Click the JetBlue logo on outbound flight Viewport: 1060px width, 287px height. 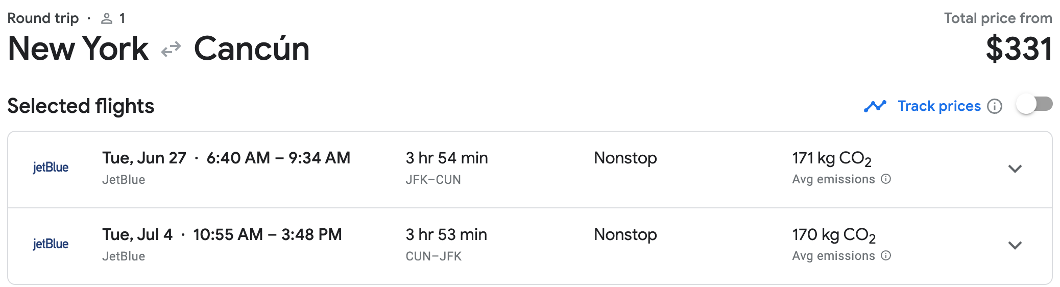pyautogui.click(x=51, y=168)
